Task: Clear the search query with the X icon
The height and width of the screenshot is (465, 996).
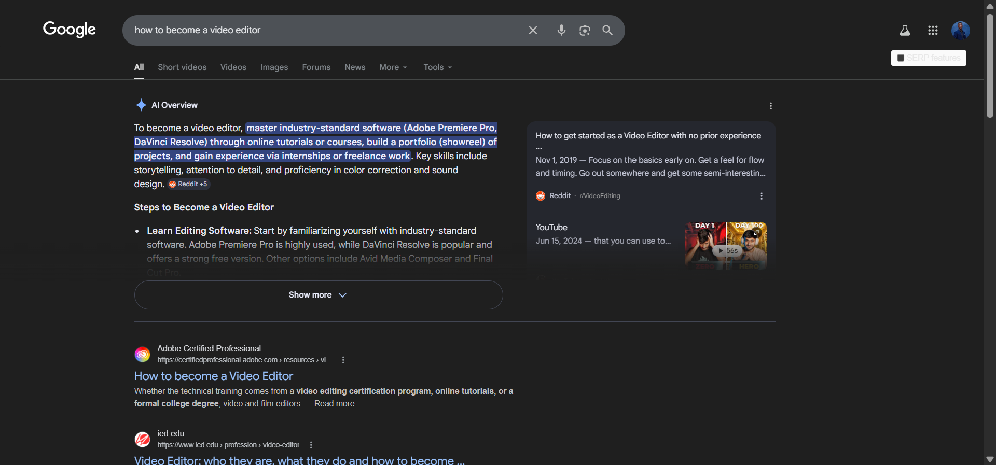Action: point(533,30)
